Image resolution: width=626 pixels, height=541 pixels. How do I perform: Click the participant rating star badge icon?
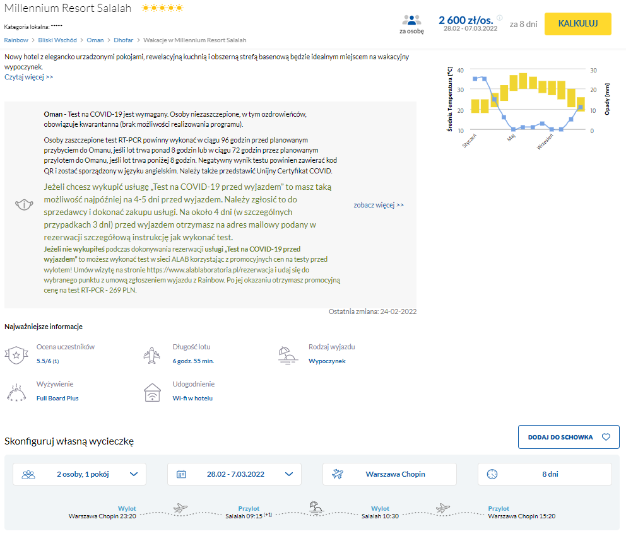16,354
